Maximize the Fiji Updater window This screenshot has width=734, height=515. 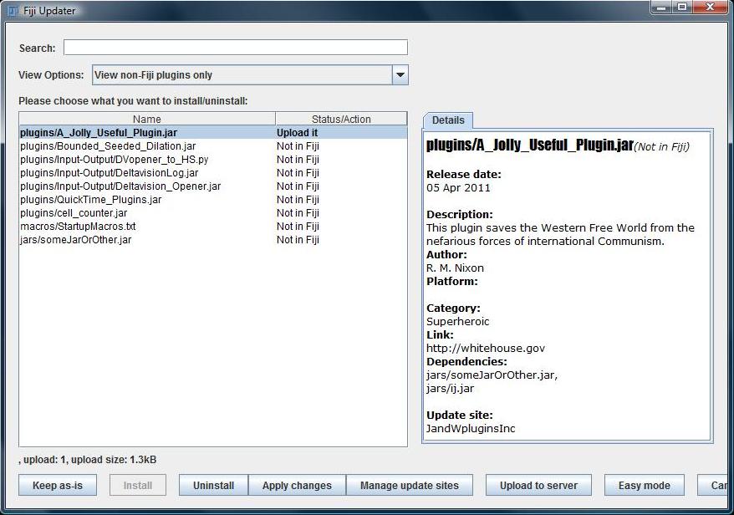(682, 7)
